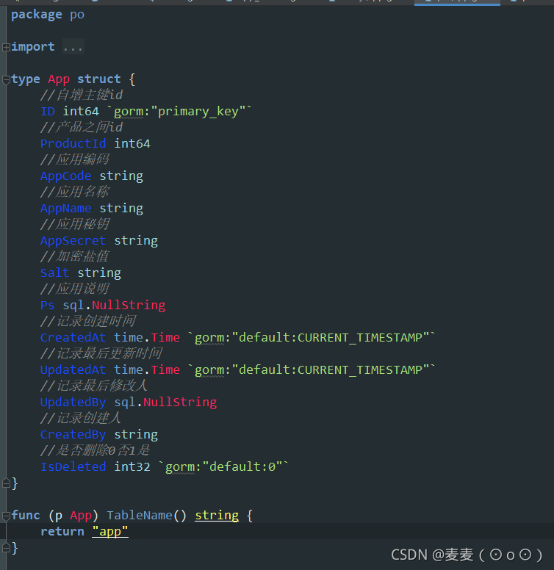Click the 'Ps' field name
This screenshot has width=554, height=570.
(47, 305)
